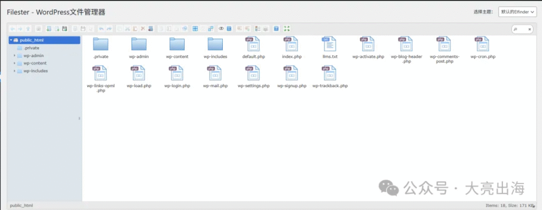This screenshot has height=210, width=542.
Task: Select the .private folder icon in file pane
Action: pos(101,44)
